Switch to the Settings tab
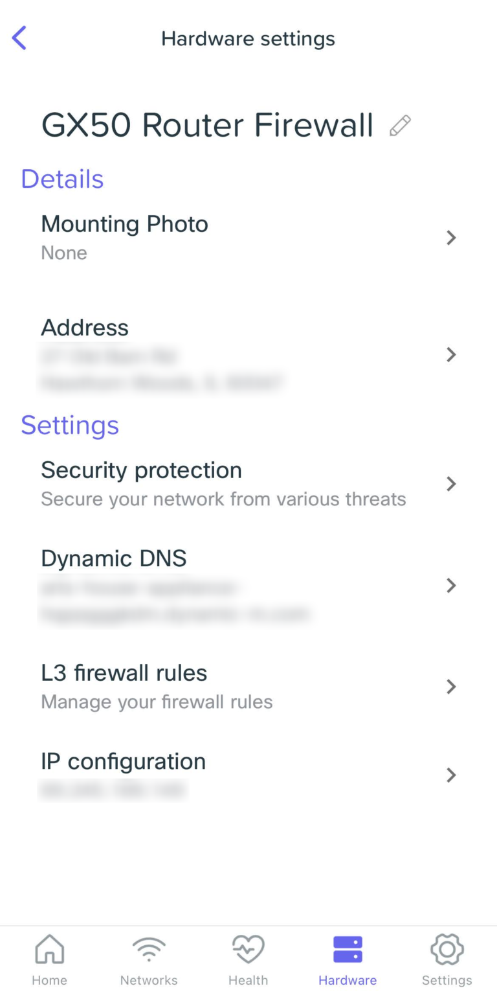The image size is (497, 997). [447, 959]
